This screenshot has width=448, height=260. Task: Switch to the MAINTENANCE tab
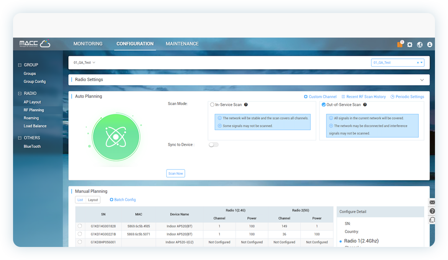182,44
